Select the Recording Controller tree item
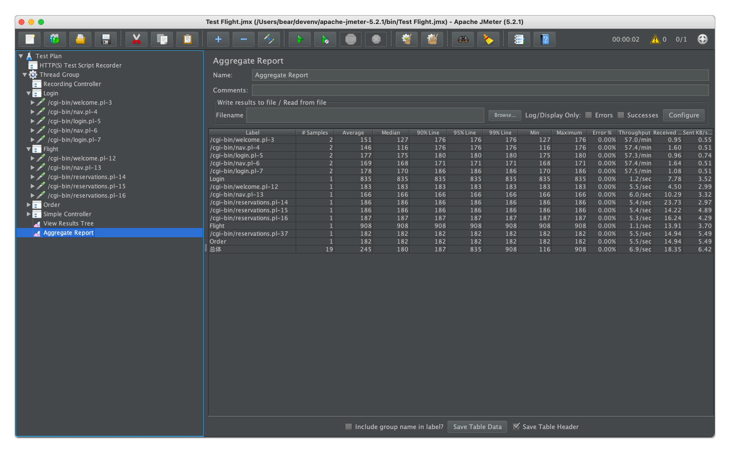The height and width of the screenshot is (453, 730). point(72,84)
